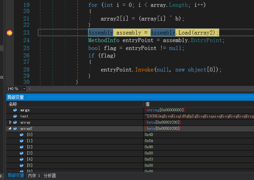Click the text variable cube icon
This screenshot has width=254, height=180.
pyautogui.click(x=15, y=116)
